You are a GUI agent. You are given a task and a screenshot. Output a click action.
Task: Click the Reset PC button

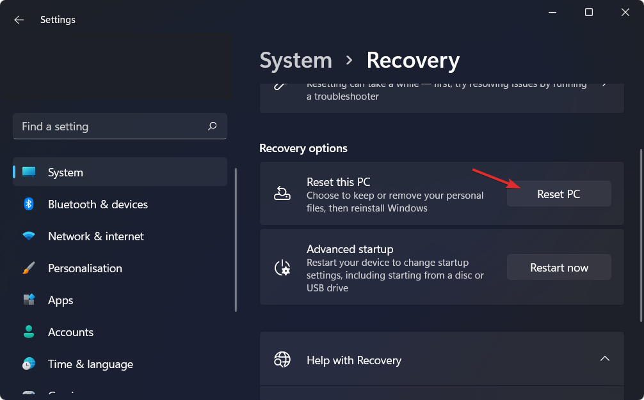[558, 194]
